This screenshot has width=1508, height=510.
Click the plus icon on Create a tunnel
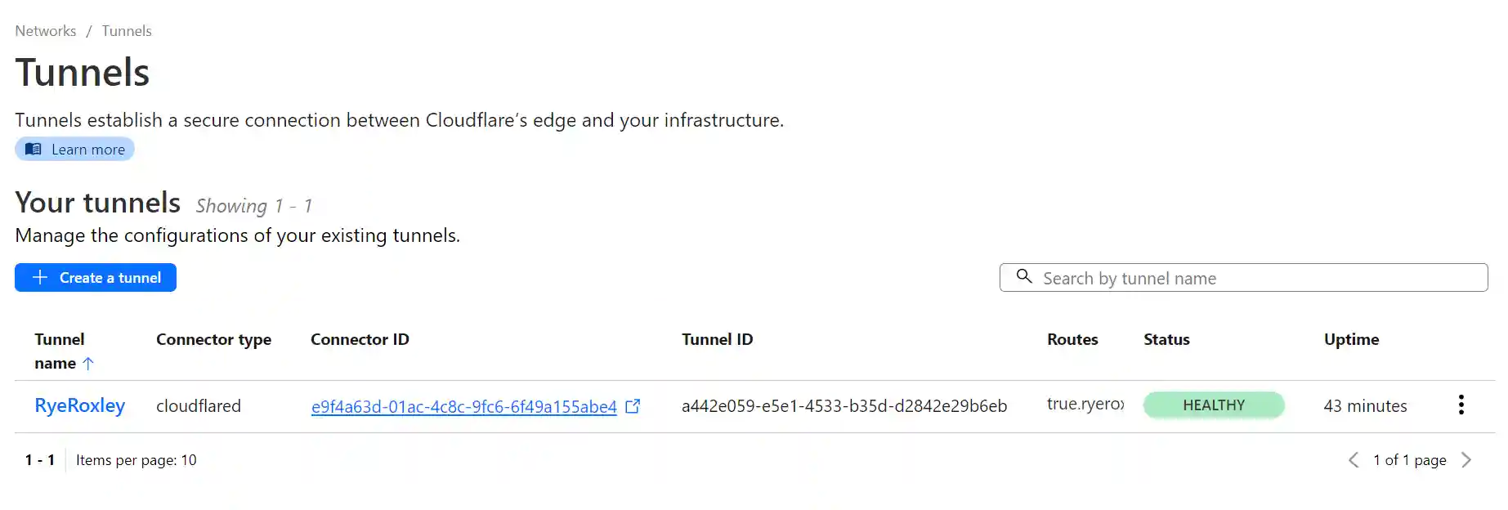pyautogui.click(x=38, y=277)
